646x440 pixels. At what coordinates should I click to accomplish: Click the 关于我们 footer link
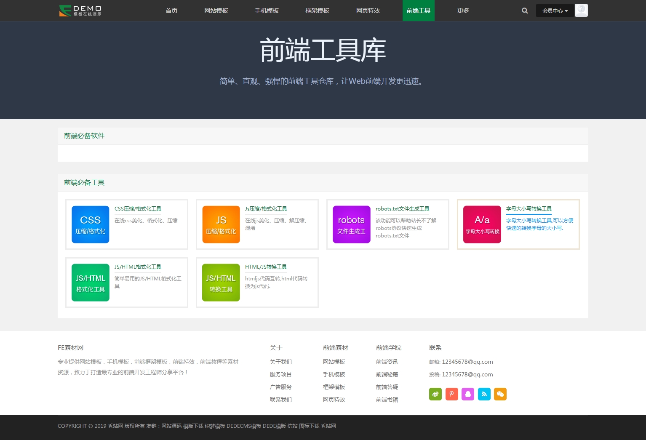pos(280,362)
